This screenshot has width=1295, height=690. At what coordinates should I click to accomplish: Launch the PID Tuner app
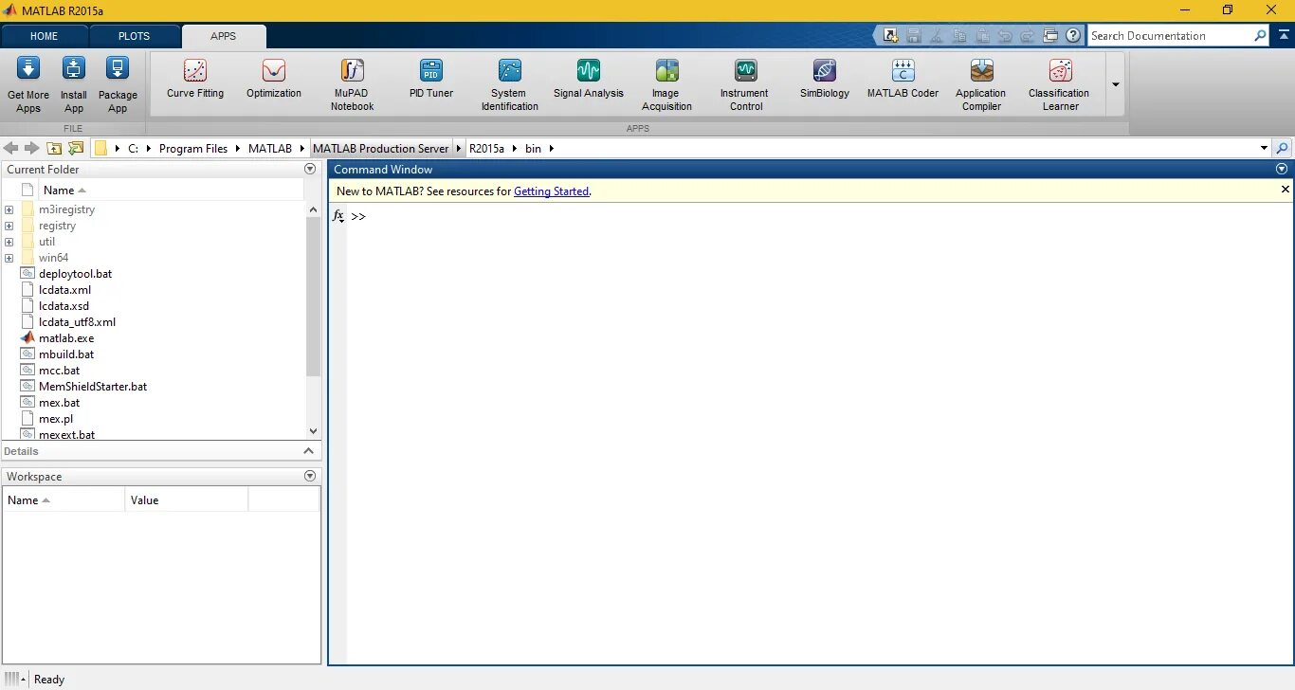click(x=431, y=80)
